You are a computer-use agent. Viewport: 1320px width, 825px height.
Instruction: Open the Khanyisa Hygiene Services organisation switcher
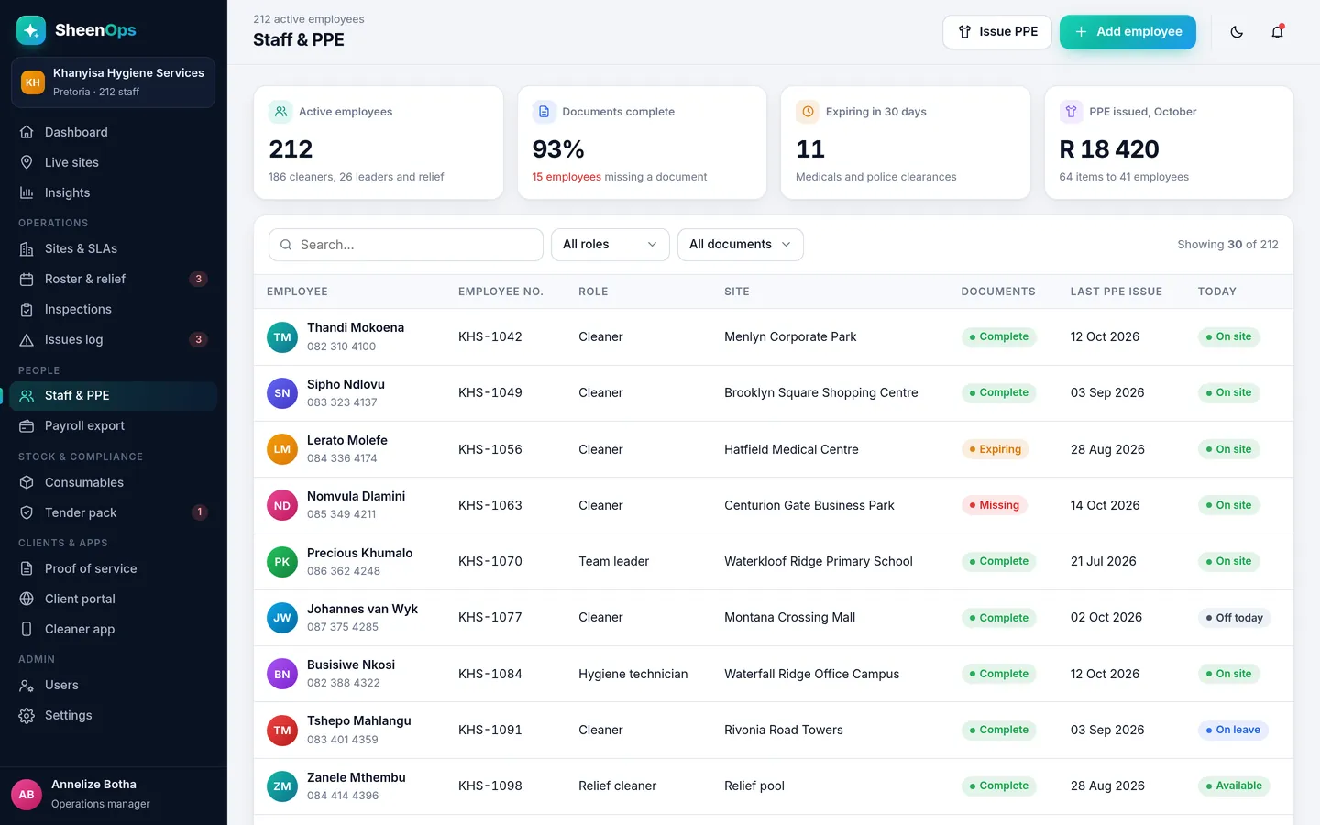point(114,82)
